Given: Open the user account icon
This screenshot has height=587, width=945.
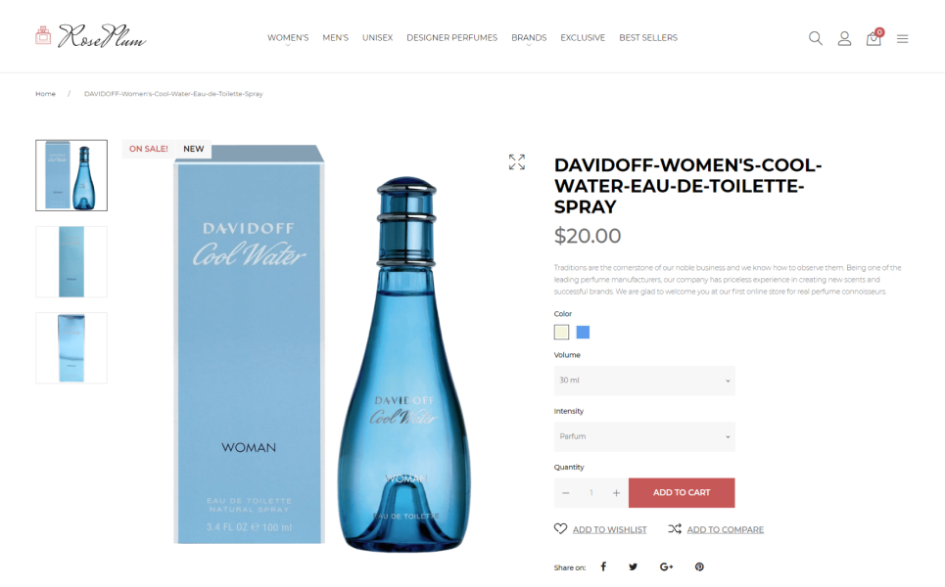Looking at the screenshot, I should click(844, 38).
